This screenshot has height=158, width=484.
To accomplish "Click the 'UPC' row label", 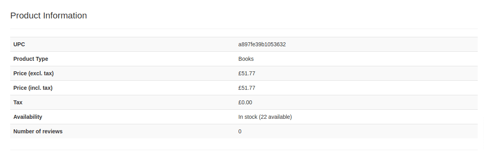I will tap(19, 44).
